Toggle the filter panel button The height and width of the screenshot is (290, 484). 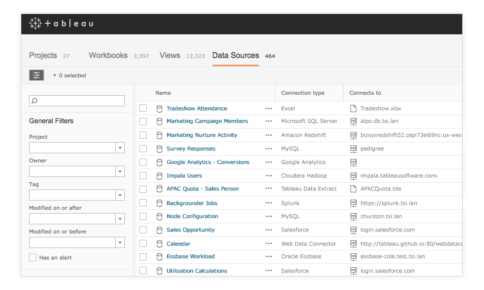point(36,75)
